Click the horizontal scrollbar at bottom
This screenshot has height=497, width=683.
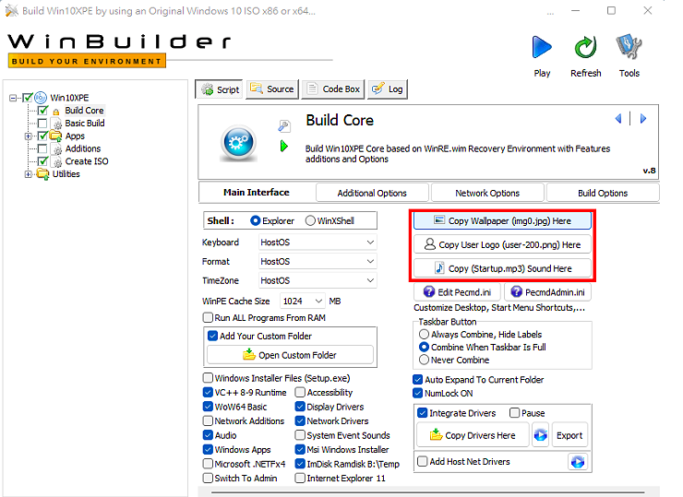pos(427,491)
